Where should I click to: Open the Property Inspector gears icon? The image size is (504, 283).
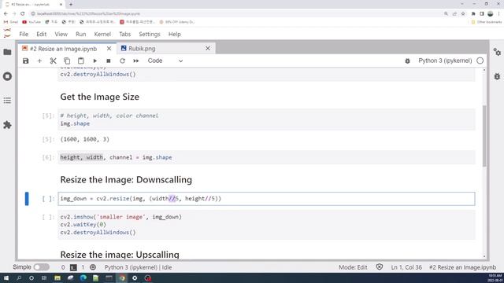pyautogui.click(x=497, y=52)
